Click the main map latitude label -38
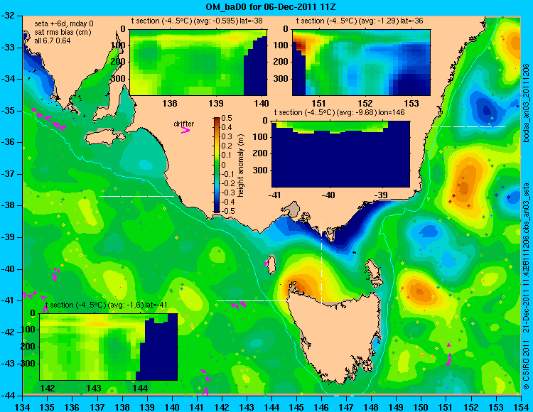533x412 pixels. 9,205
